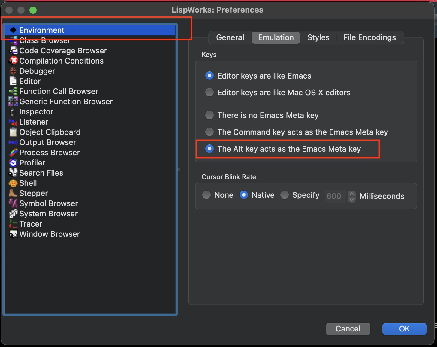Click the Symbol Browser icon
This screenshot has height=347, width=437.
tap(13, 203)
